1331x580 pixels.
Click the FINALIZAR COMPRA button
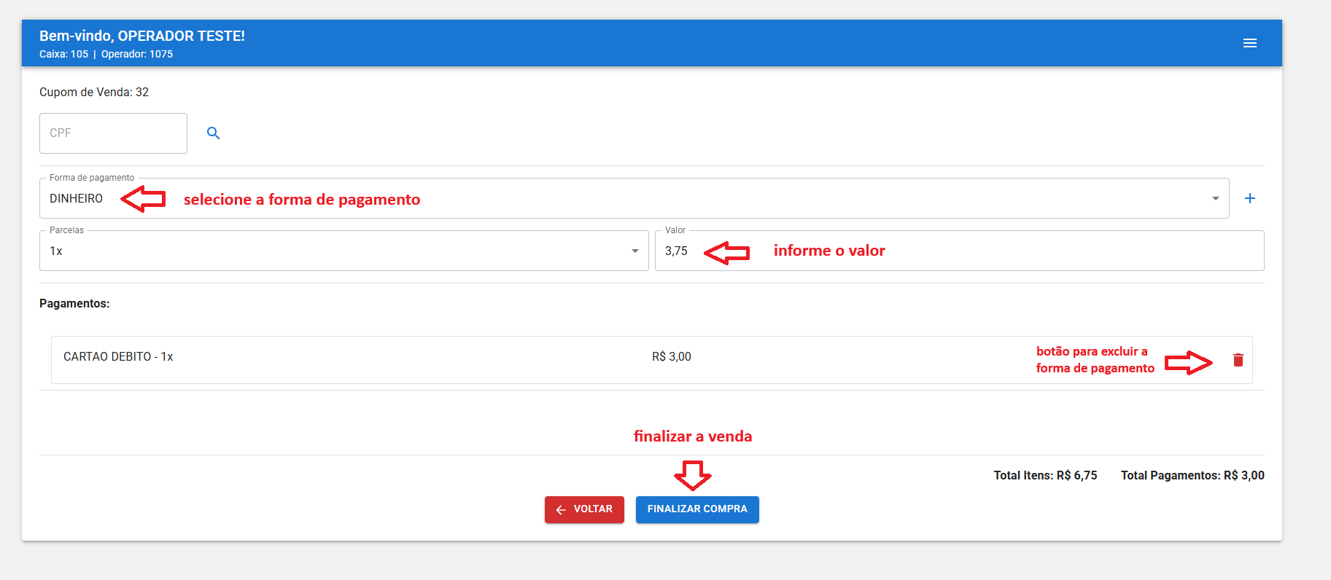tap(696, 509)
